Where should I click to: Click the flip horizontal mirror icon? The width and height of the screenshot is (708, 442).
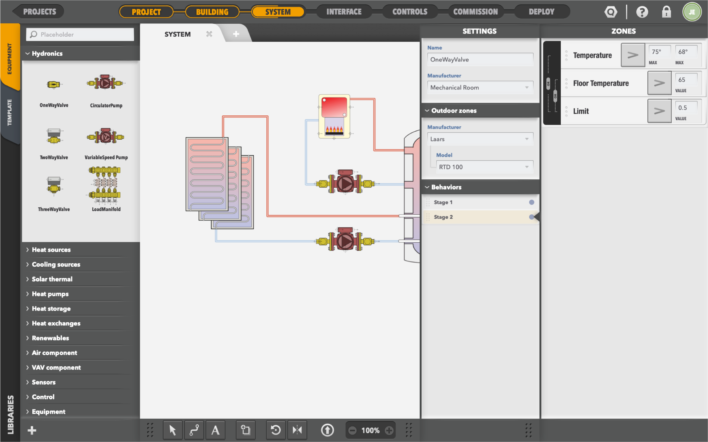coord(297,430)
